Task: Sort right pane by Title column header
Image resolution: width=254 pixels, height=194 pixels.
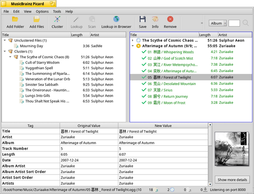Action: pos(164,35)
